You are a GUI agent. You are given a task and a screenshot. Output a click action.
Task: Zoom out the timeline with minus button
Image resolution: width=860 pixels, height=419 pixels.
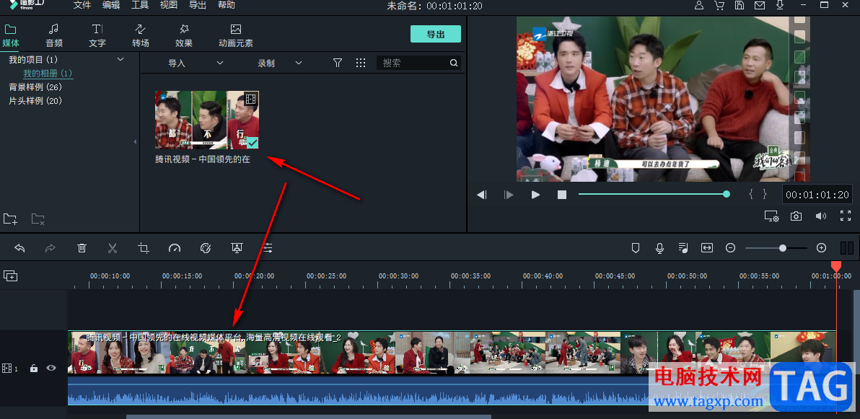731,248
